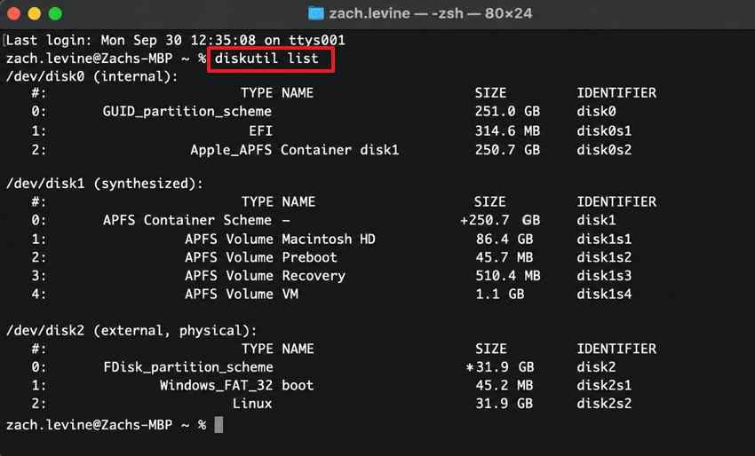This screenshot has height=456, width=755.
Task: Click 'Apple_APFS Container disk1' row text
Action: [295, 150]
